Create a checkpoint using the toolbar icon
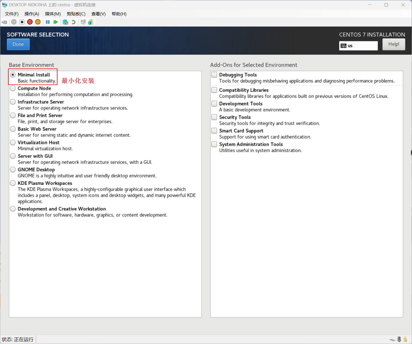Image resolution: width=412 pixels, height=344 pixels. tap(65, 22)
